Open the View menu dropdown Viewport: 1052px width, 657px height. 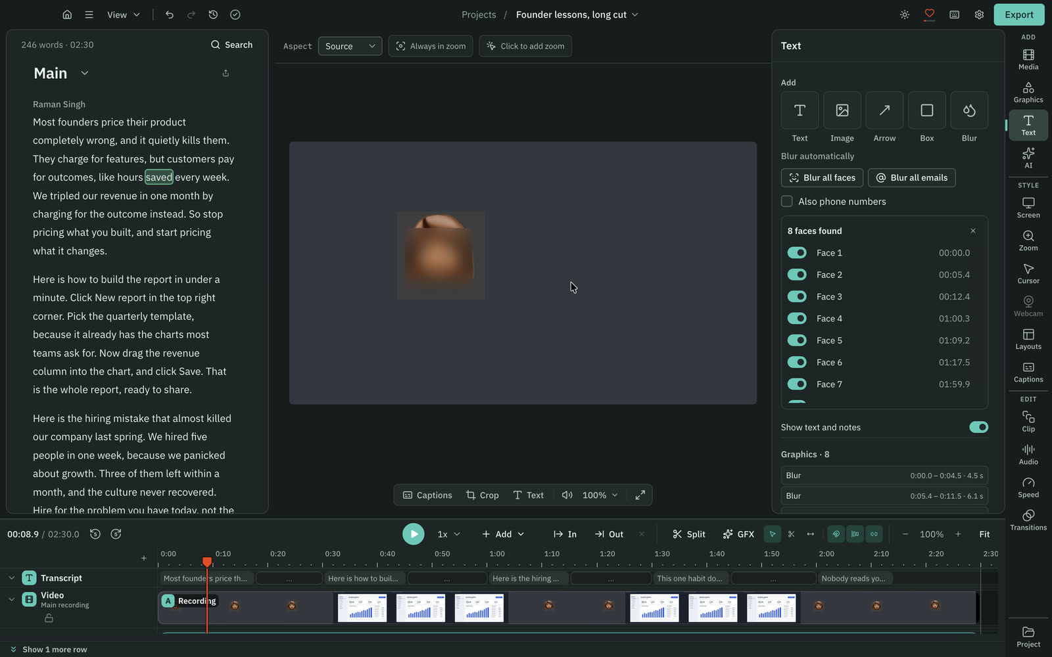click(x=124, y=14)
